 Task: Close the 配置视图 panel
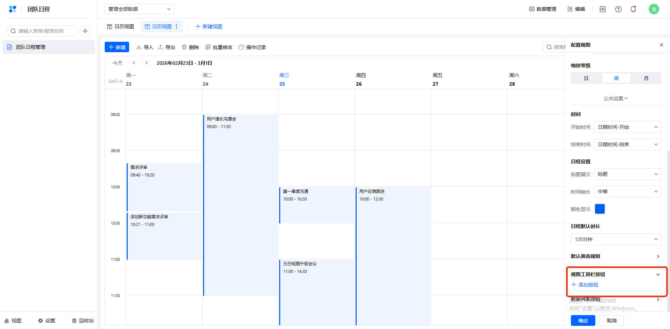point(661,45)
